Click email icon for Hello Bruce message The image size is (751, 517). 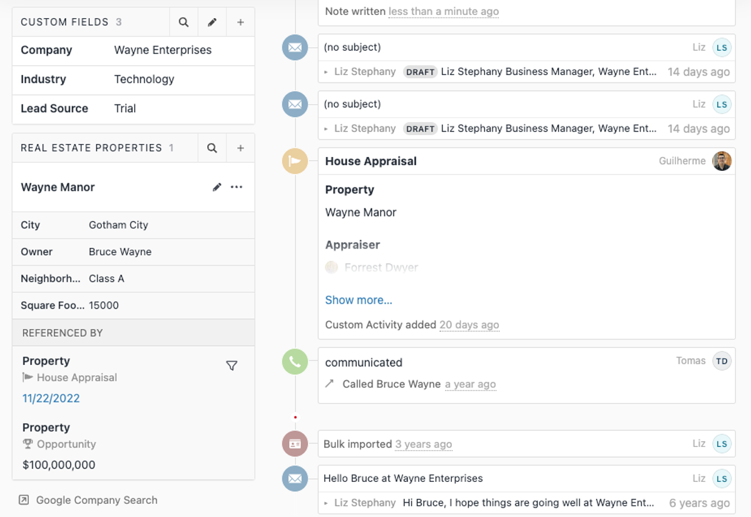point(295,479)
